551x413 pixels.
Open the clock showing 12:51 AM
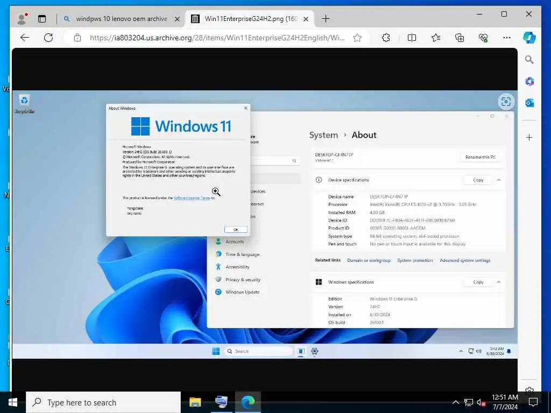coord(505,402)
